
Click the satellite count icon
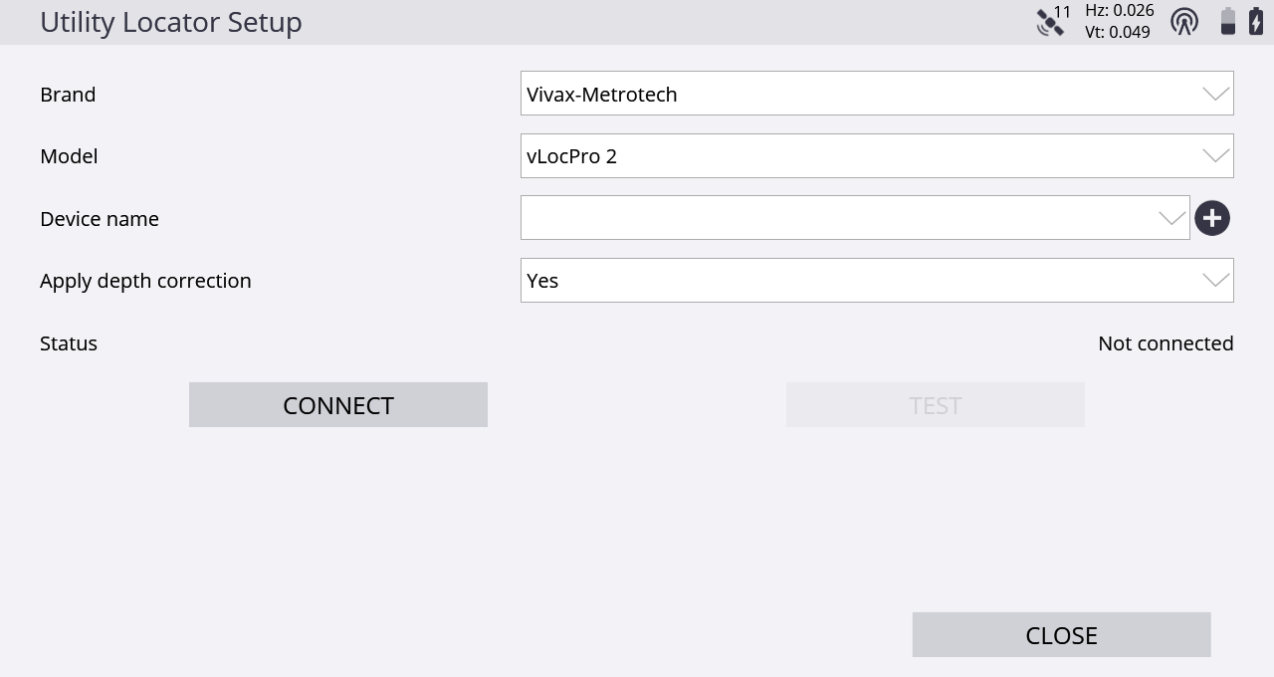[x=1053, y=21]
